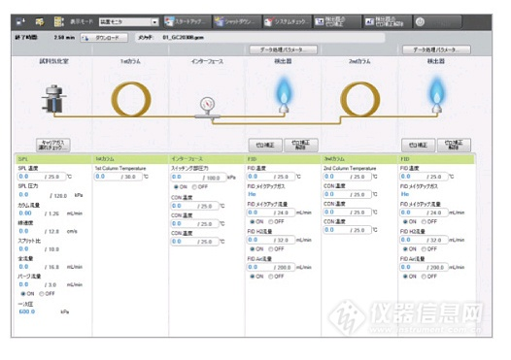Click the インターフェース label above the gauge
The image size is (511, 360).
click(x=207, y=61)
